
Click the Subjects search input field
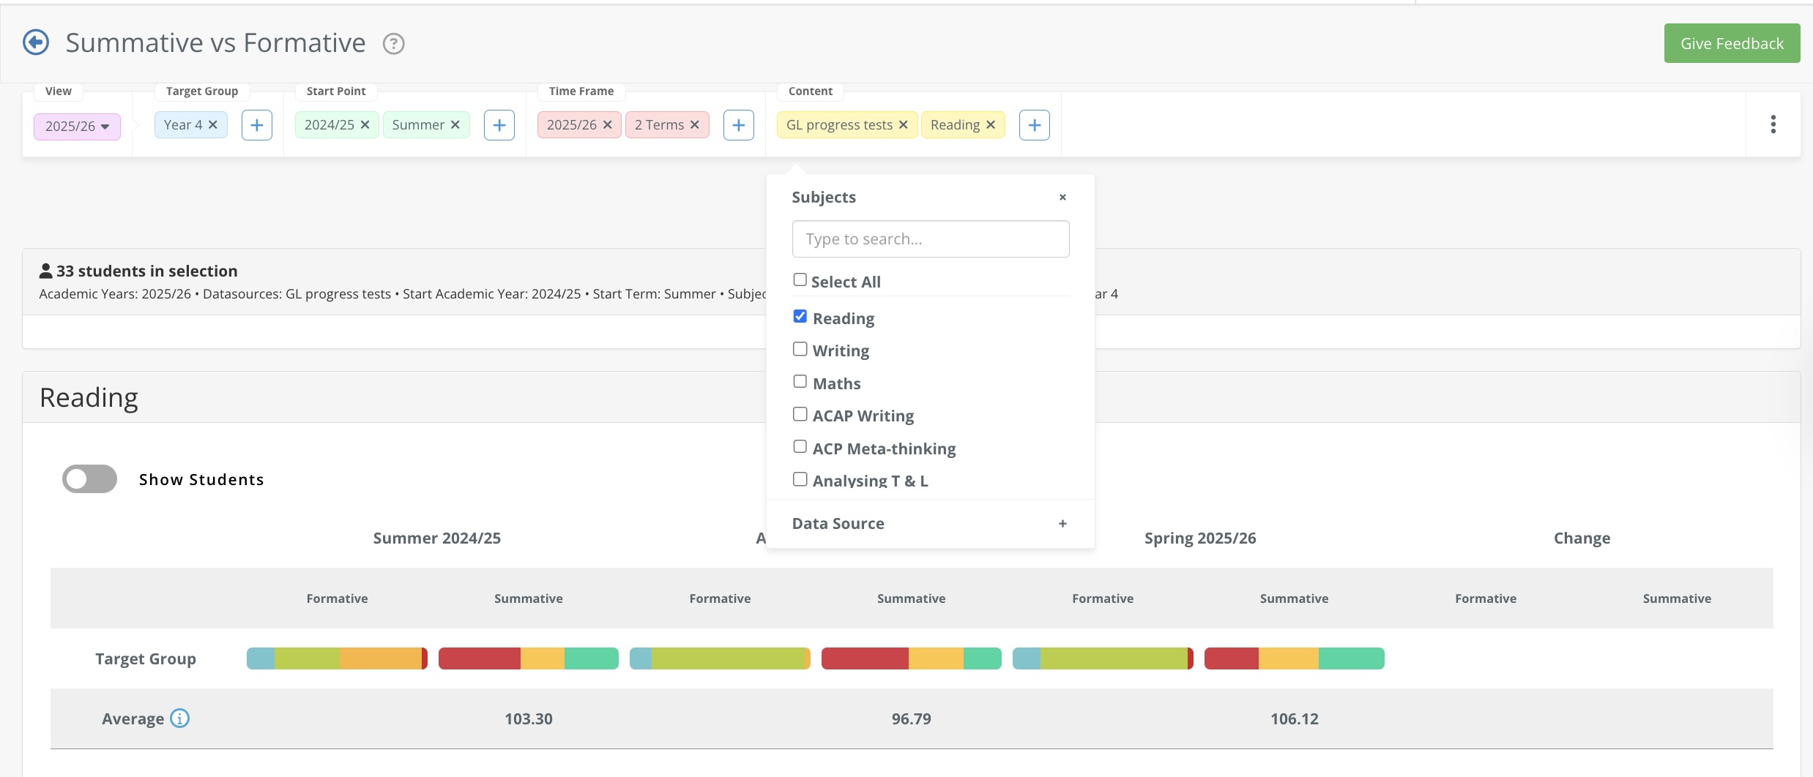click(x=930, y=239)
